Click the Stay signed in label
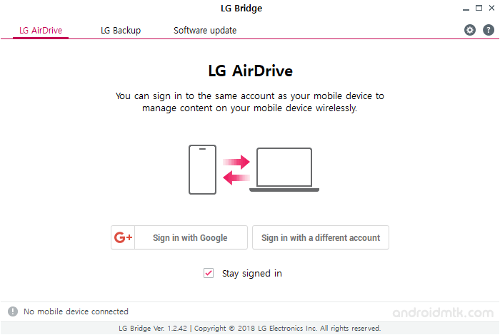 [x=252, y=273]
